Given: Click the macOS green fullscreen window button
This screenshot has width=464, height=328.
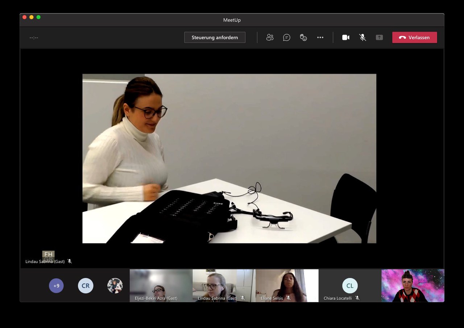Looking at the screenshot, I should [38, 17].
